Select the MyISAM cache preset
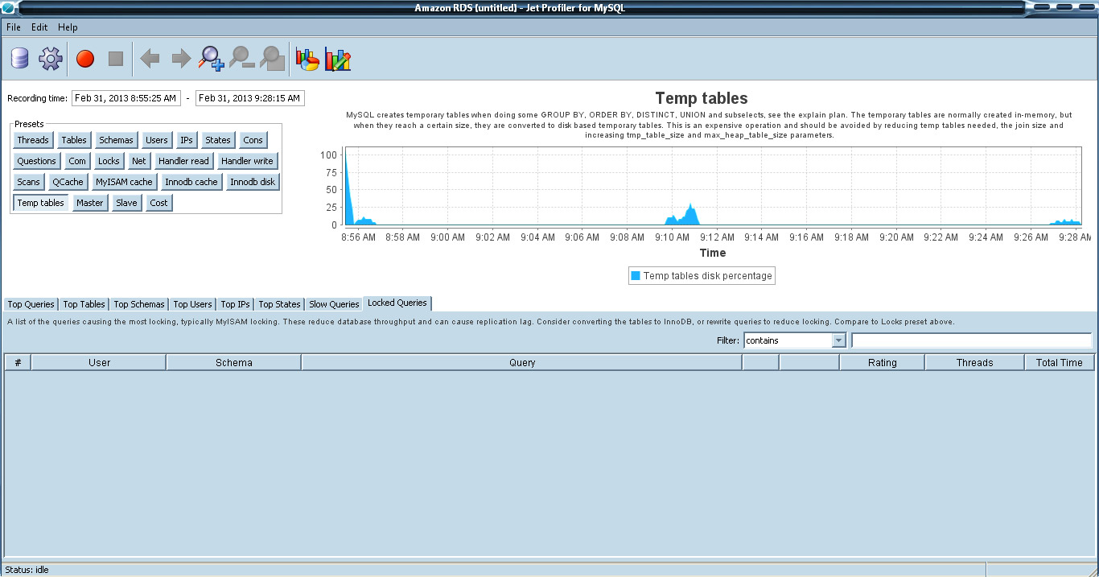 (124, 182)
